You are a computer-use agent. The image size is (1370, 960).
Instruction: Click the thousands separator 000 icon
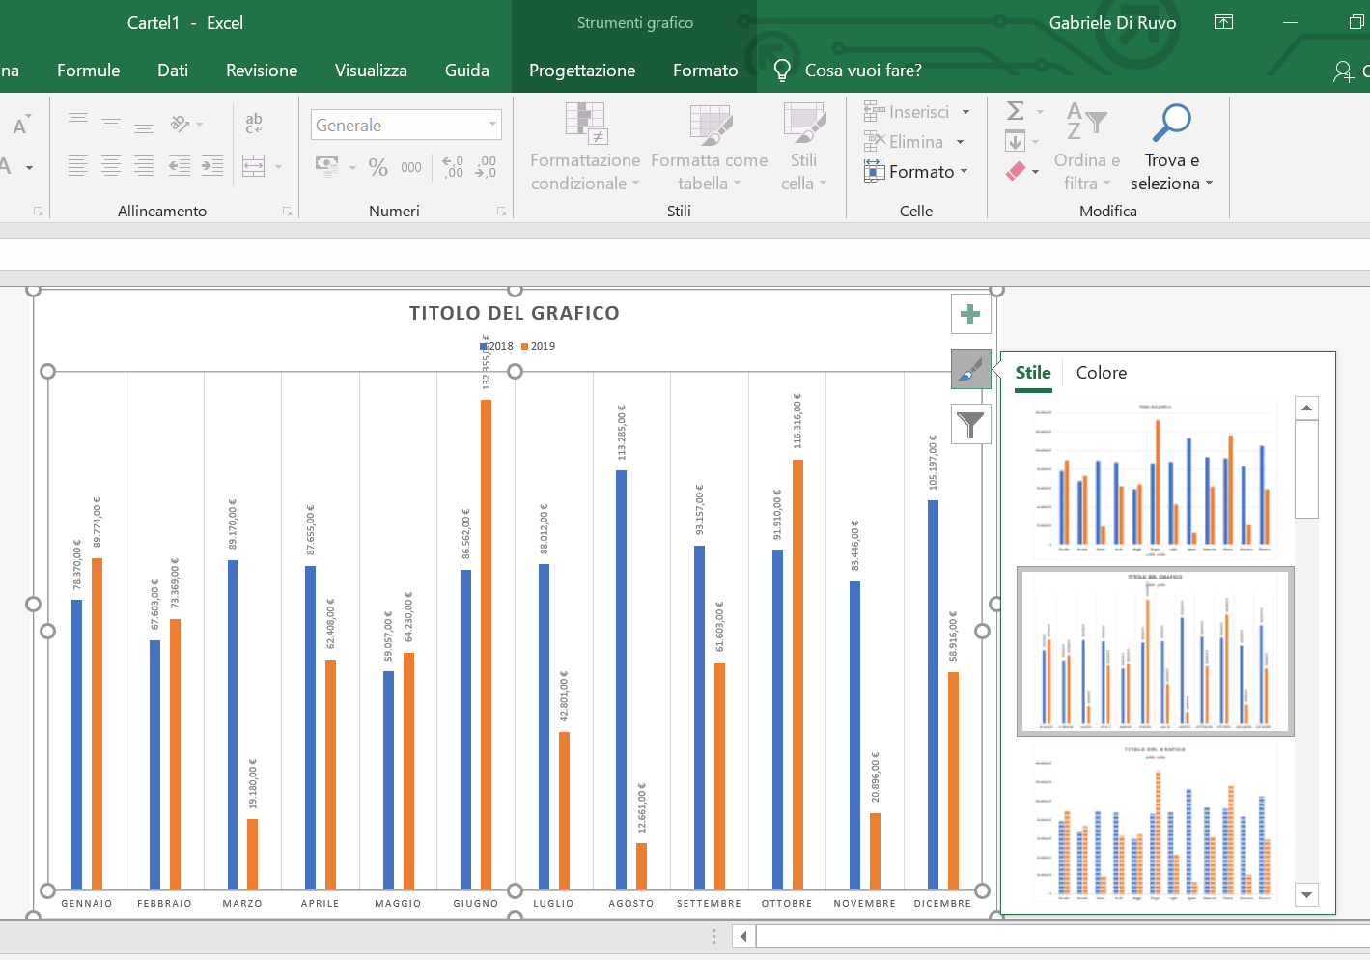coord(411,167)
